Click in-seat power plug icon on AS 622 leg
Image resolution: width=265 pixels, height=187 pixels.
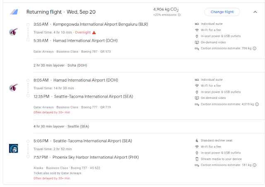click(197, 153)
